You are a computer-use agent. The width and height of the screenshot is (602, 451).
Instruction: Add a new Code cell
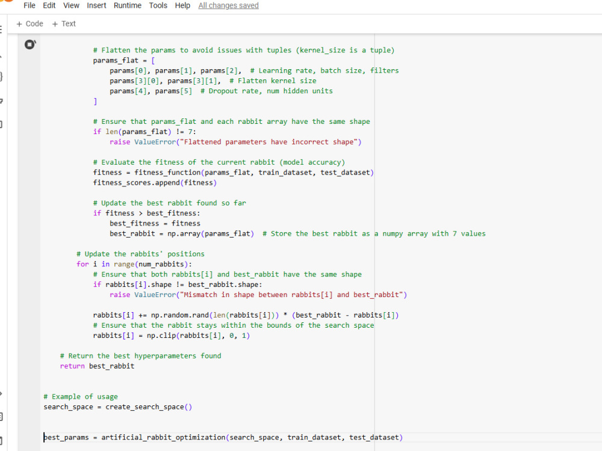tap(29, 24)
